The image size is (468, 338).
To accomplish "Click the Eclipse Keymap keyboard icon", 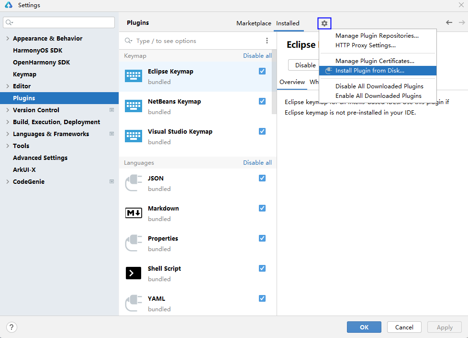I will point(134,76).
